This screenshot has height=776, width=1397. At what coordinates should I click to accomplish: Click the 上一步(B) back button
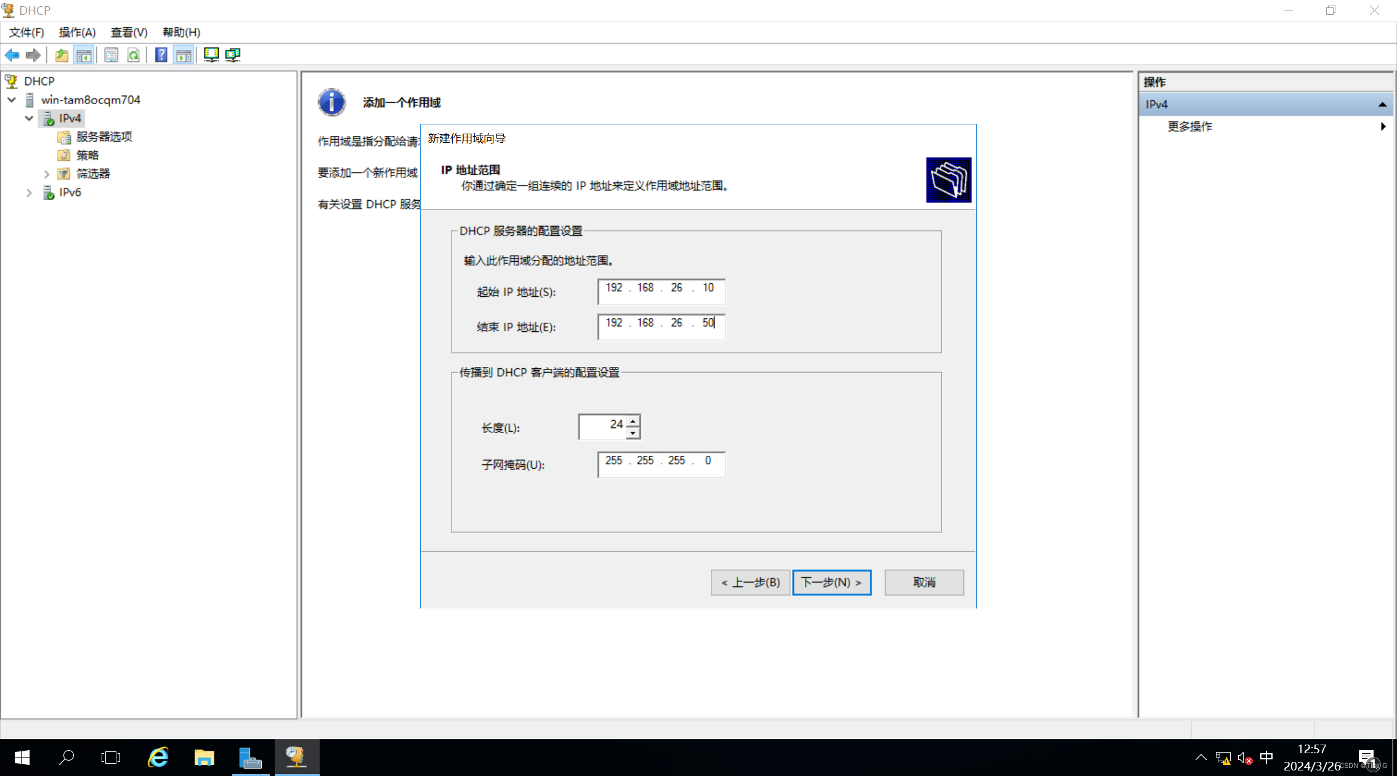point(750,583)
